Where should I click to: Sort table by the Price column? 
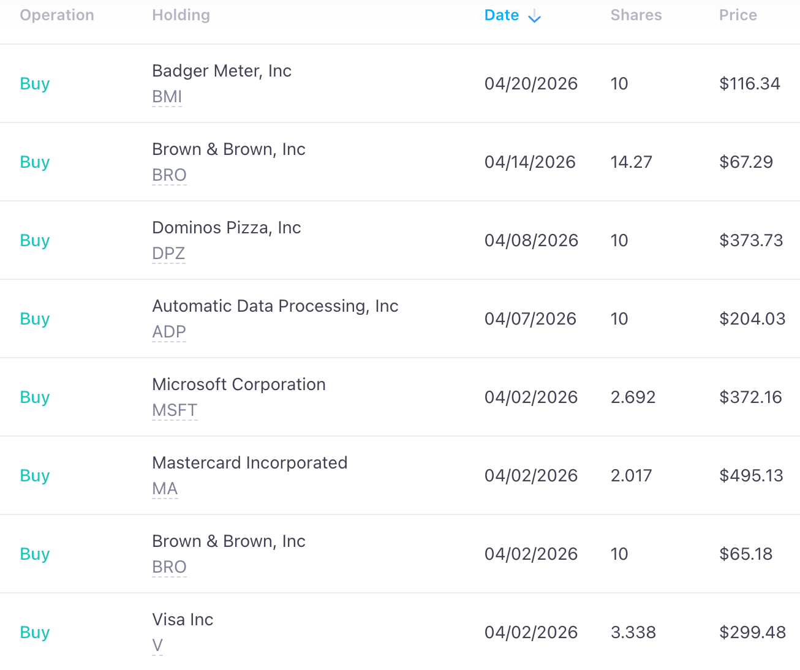[738, 15]
